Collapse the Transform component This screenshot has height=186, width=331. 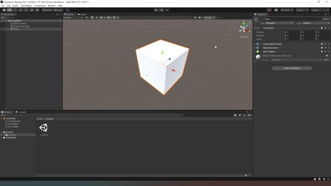[255, 28]
